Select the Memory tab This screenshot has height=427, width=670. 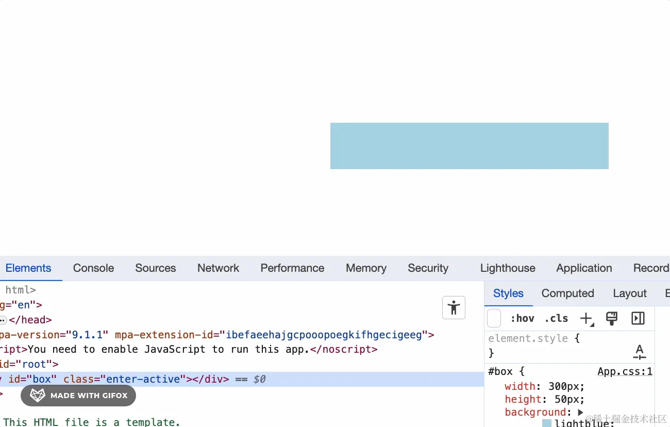pyautogui.click(x=366, y=268)
